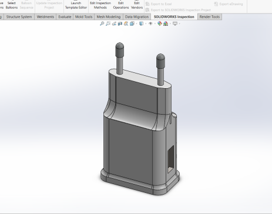Switch to Evaluate tab
Viewport: 272px width, 214px height.
[x=65, y=17]
